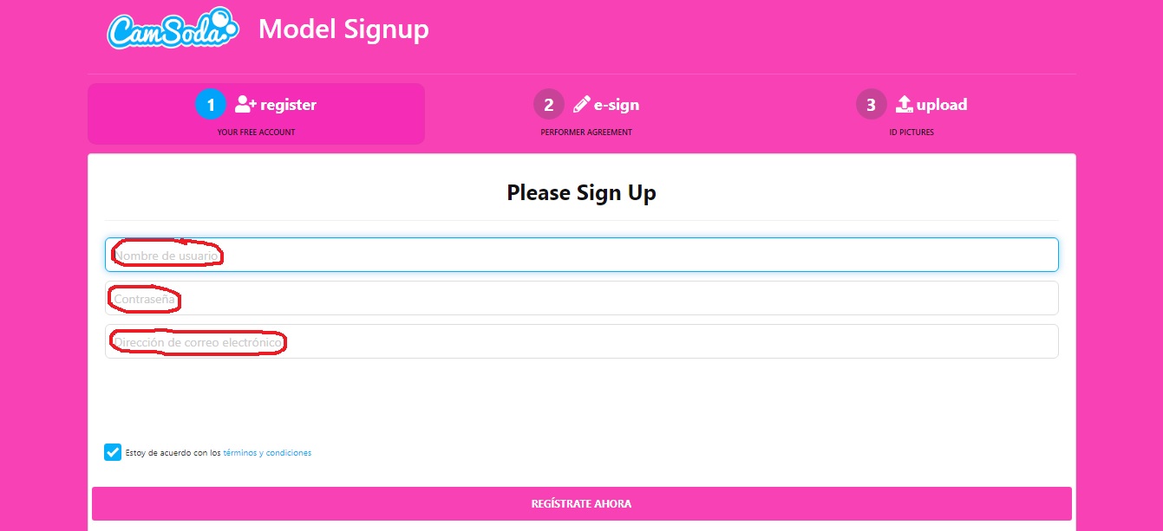Click the blue step 1 number circle
The image size is (1163, 531).
[211, 105]
